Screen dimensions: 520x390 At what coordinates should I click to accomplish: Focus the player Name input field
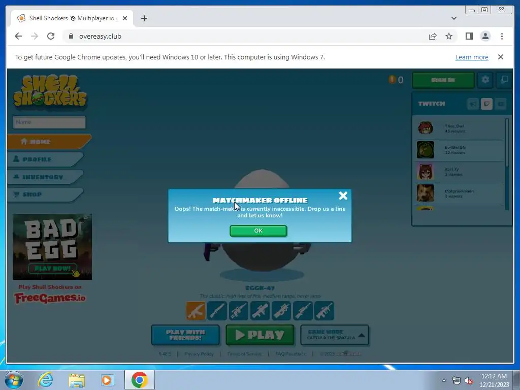coord(49,122)
